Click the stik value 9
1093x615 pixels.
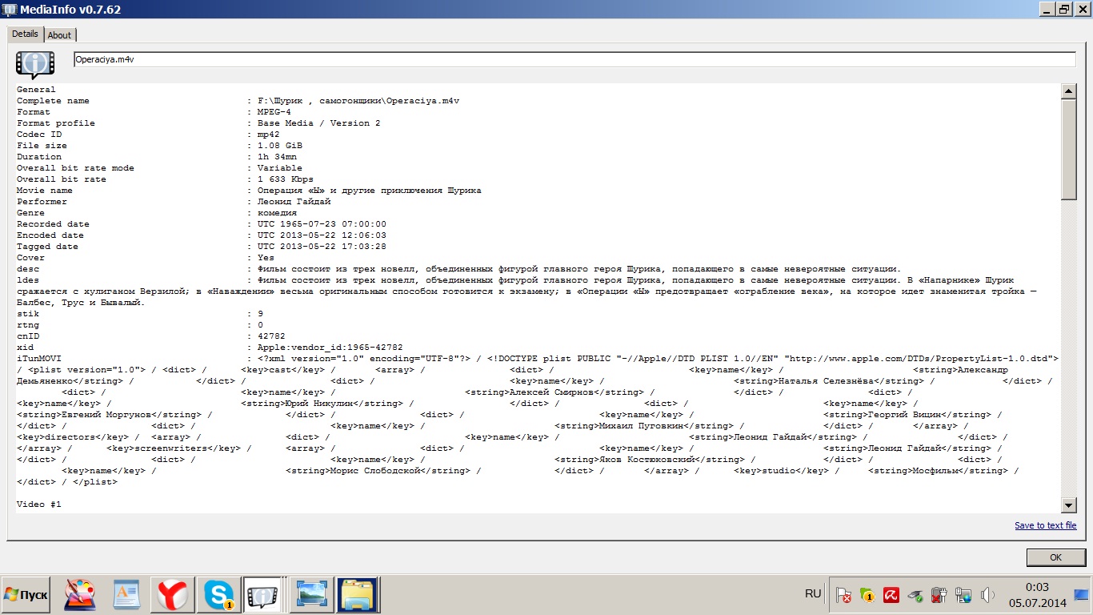click(261, 314)
